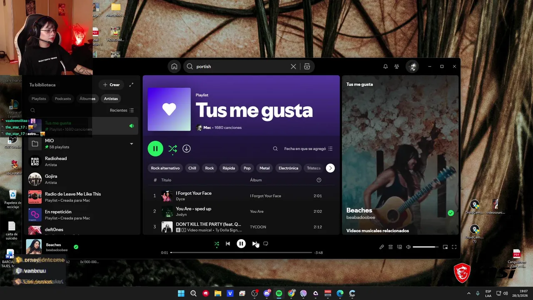Select the Metal filter chip
The image size is (533, 300).
click(264, 168)
